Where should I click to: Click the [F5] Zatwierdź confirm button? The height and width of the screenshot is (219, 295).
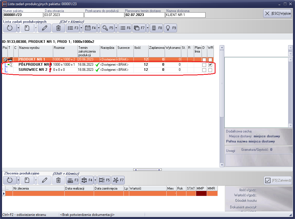click(x=278, y=180)
